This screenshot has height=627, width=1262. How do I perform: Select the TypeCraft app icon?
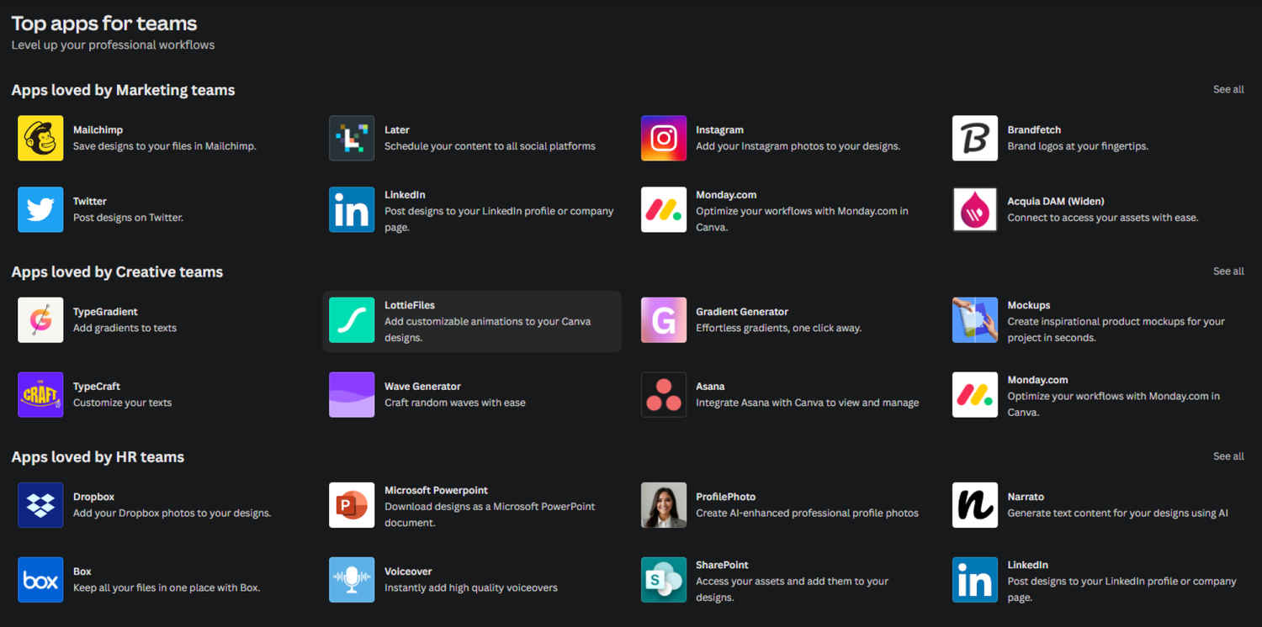pos(40,394)
